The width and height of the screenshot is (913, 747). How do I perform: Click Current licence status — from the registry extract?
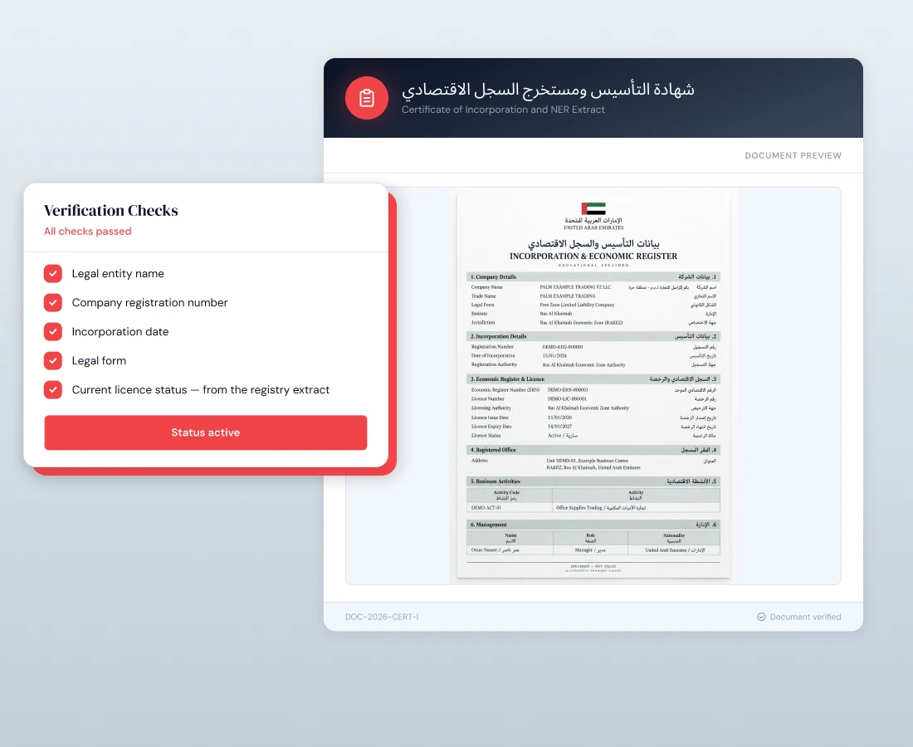pyautogui.click(x=200, y=390)
